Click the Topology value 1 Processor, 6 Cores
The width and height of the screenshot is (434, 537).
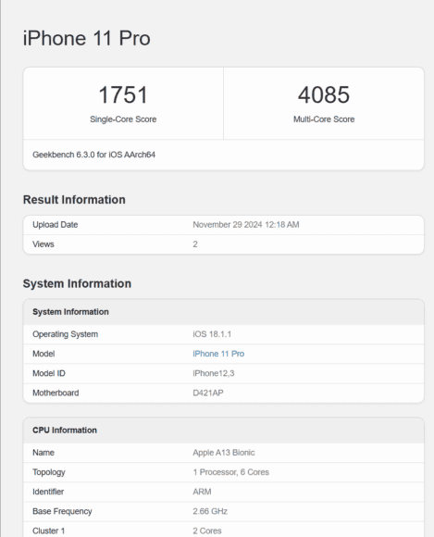pos(231,472)
